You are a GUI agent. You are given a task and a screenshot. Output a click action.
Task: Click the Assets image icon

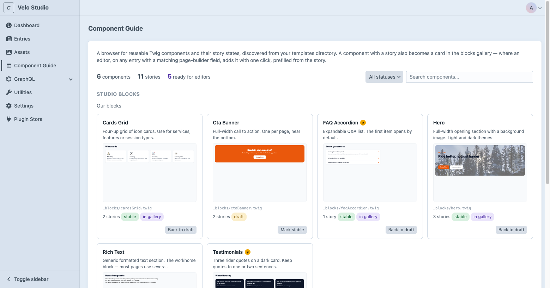[9, 52]
